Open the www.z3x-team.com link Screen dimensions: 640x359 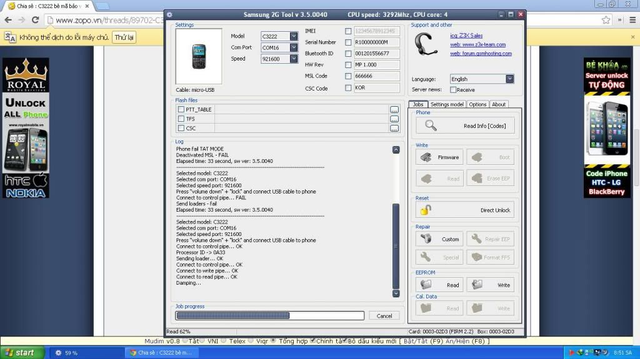pos(478,44)
